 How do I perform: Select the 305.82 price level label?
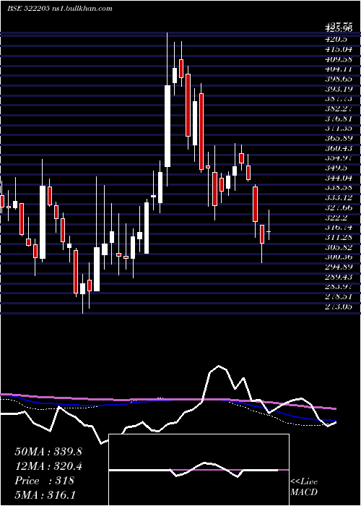(x=339, y=247)
